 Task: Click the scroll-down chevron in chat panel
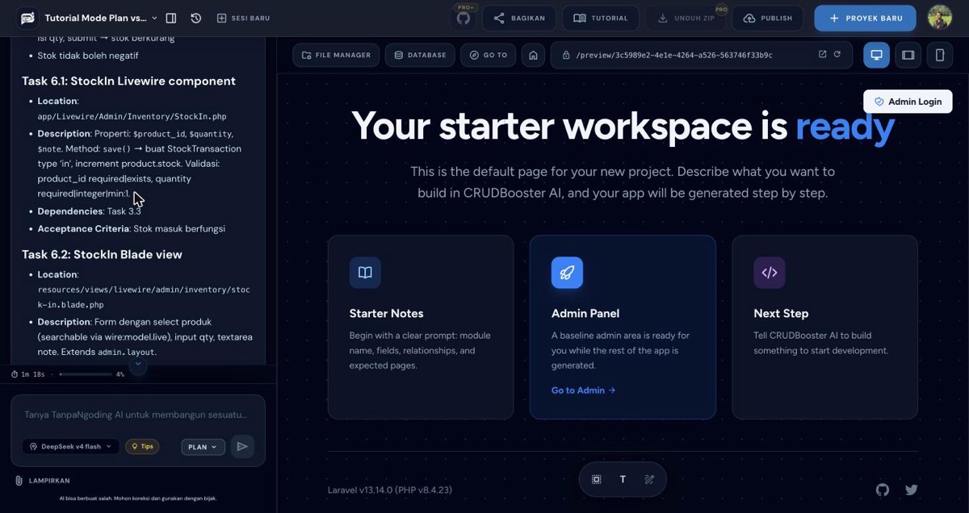[138, 365]
